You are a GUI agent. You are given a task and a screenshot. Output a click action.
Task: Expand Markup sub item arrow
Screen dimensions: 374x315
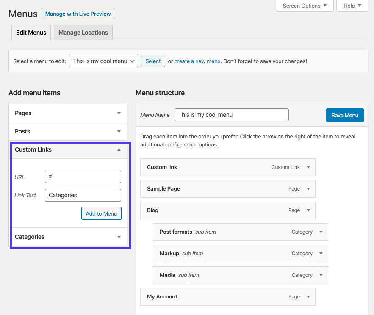(x=321, y=254)
